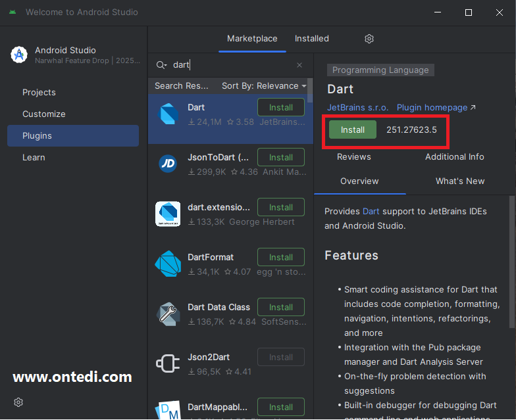Viewport: 516px width, 420px height.
Task: Install the DartMappable plugin
Action: (280, 408)
